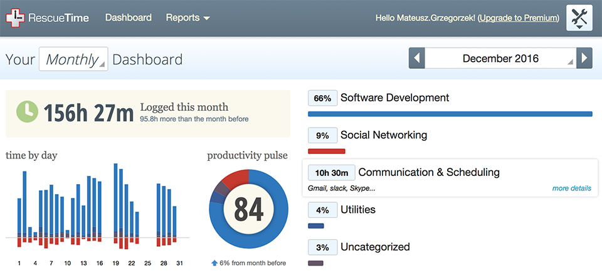Click the blue up arrow by 6%
The width and height of the screenshot is (602, 278).
point(214,263)
